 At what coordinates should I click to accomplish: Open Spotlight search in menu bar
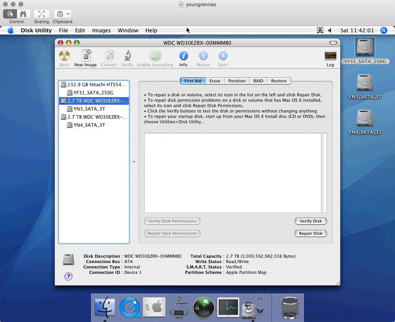point(384,30)
